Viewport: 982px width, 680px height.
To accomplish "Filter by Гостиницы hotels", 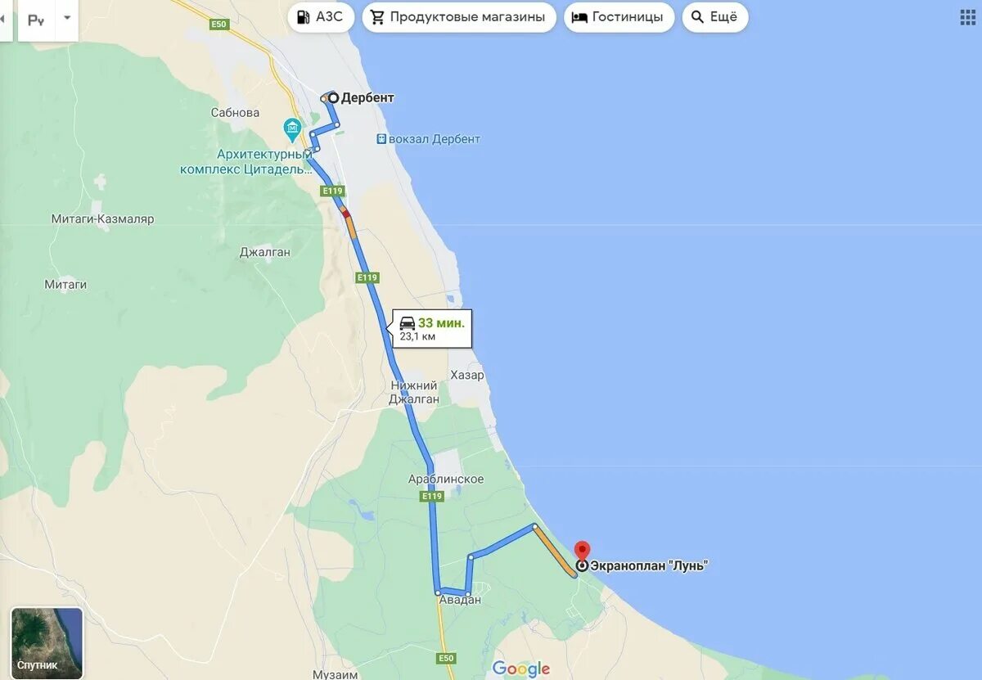I will (x=619, y=17).
